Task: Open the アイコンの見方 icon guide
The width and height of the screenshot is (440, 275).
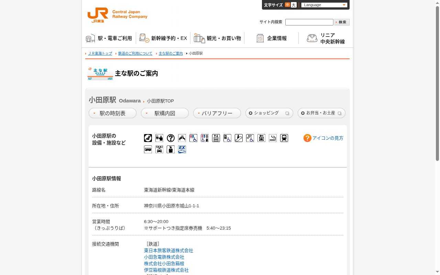Action: pyautogui.click(x=323, y=138)
